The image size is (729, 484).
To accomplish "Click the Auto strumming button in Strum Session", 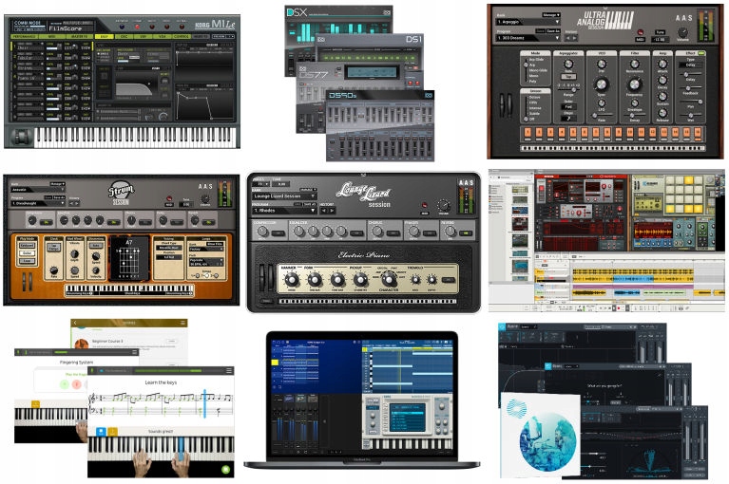I will pyautogui.click(x=96, y=246).
